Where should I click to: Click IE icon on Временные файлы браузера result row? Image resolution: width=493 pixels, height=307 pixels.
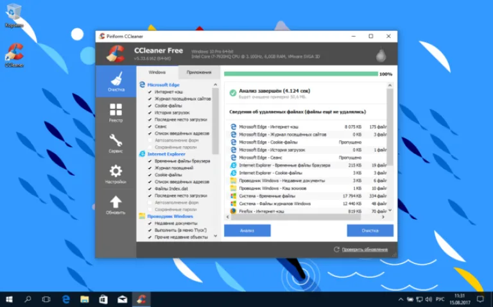(x=233, y=165)
